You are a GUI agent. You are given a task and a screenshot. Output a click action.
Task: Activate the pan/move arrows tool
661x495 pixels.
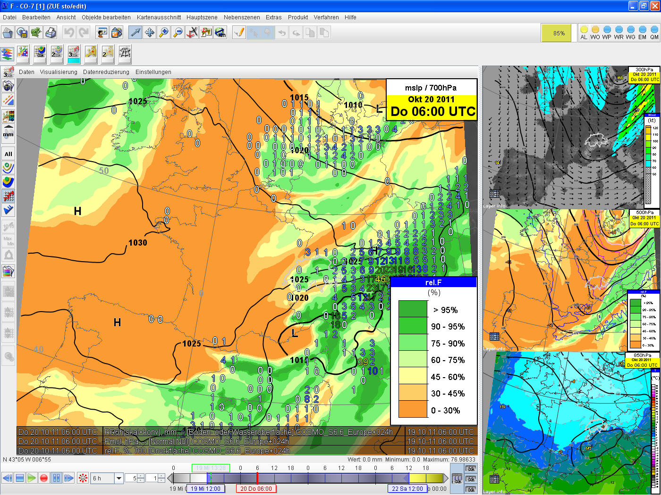(x=149, y=33)
